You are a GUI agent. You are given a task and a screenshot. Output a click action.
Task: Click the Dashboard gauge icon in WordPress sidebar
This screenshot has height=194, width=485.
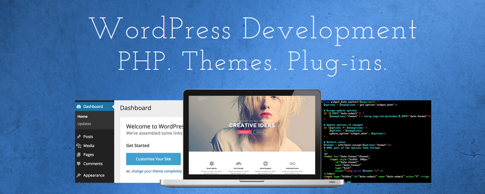[78, 107]
